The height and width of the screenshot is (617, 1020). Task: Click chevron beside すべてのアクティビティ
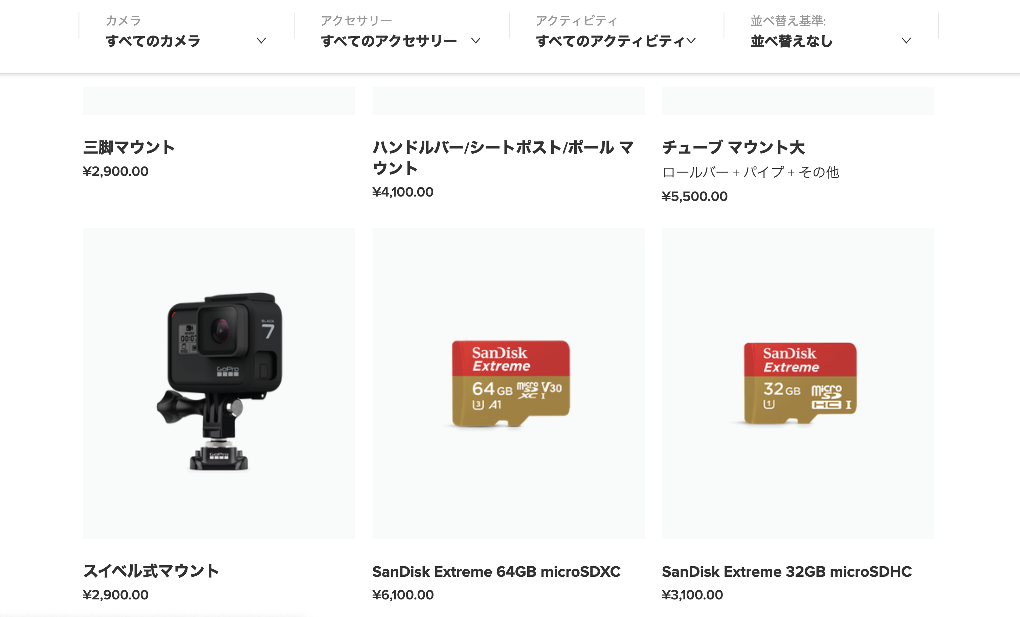click(x=691, y=41)
